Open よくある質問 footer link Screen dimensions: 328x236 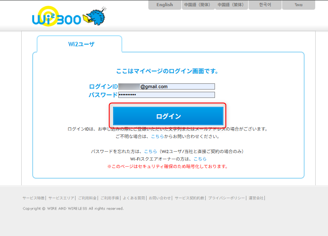[x=134, y=198]
